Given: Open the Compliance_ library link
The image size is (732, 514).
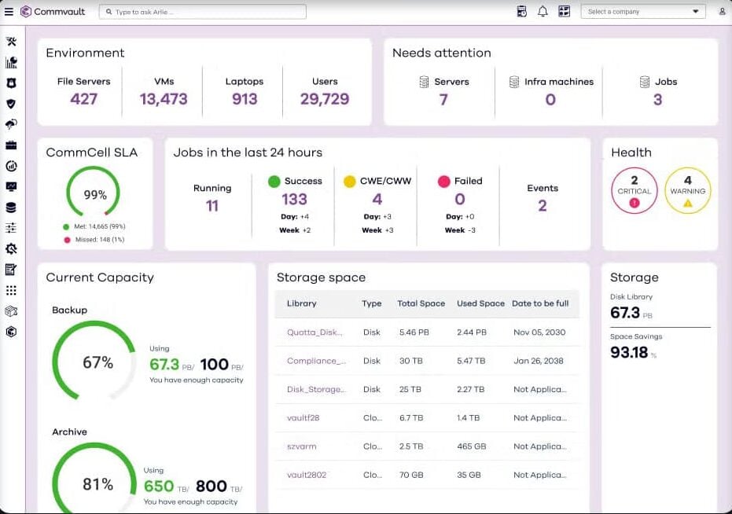Looking at the screenshot, I should coord(316,361).
